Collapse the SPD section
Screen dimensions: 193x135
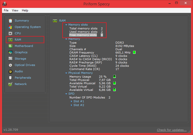coord(66,94)
